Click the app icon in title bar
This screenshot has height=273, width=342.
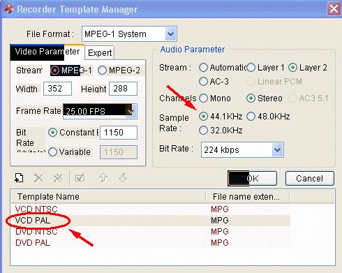tap(8, 9)
